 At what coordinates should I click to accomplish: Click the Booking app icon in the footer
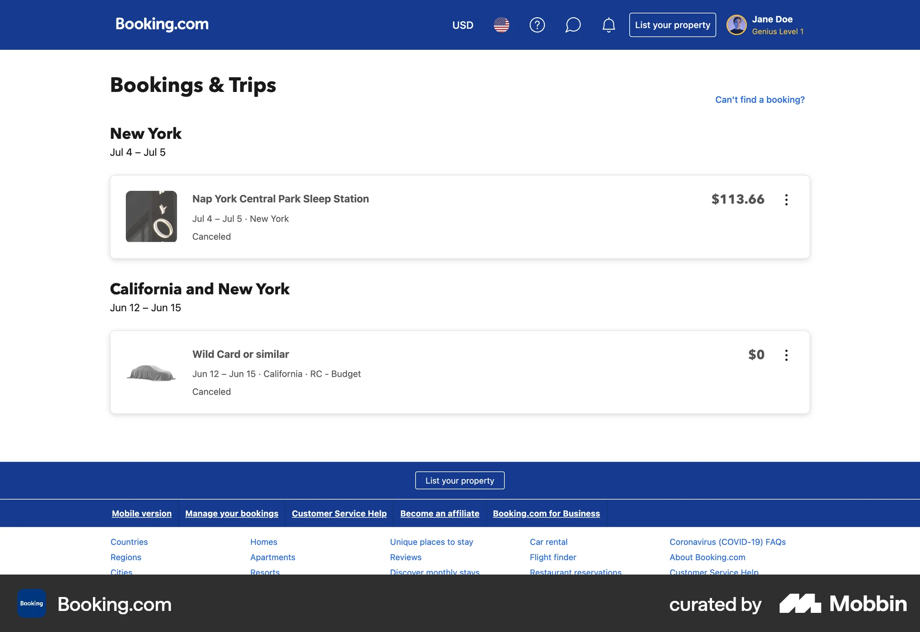pyautogui.click(x=31, y=603)
